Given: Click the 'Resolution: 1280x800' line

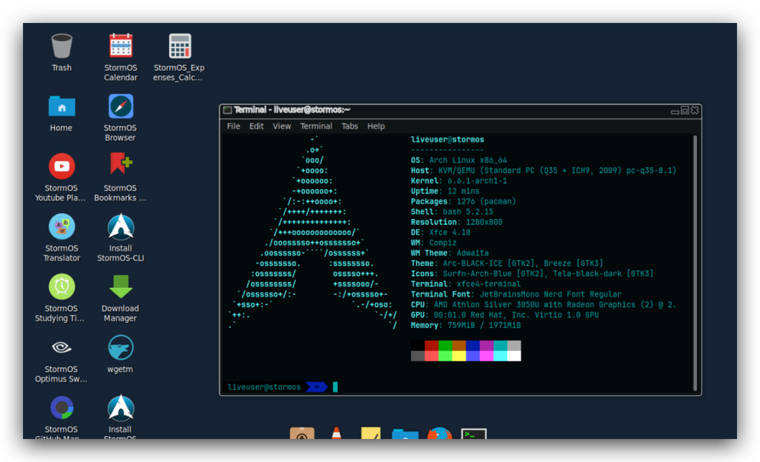Looking at the screenshot, I should [456, 222].
